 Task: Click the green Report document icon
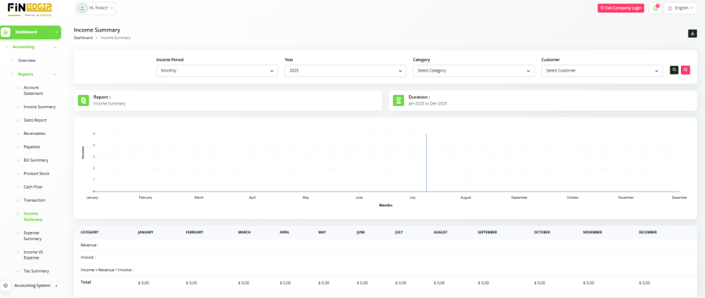(x=83, y=100)
